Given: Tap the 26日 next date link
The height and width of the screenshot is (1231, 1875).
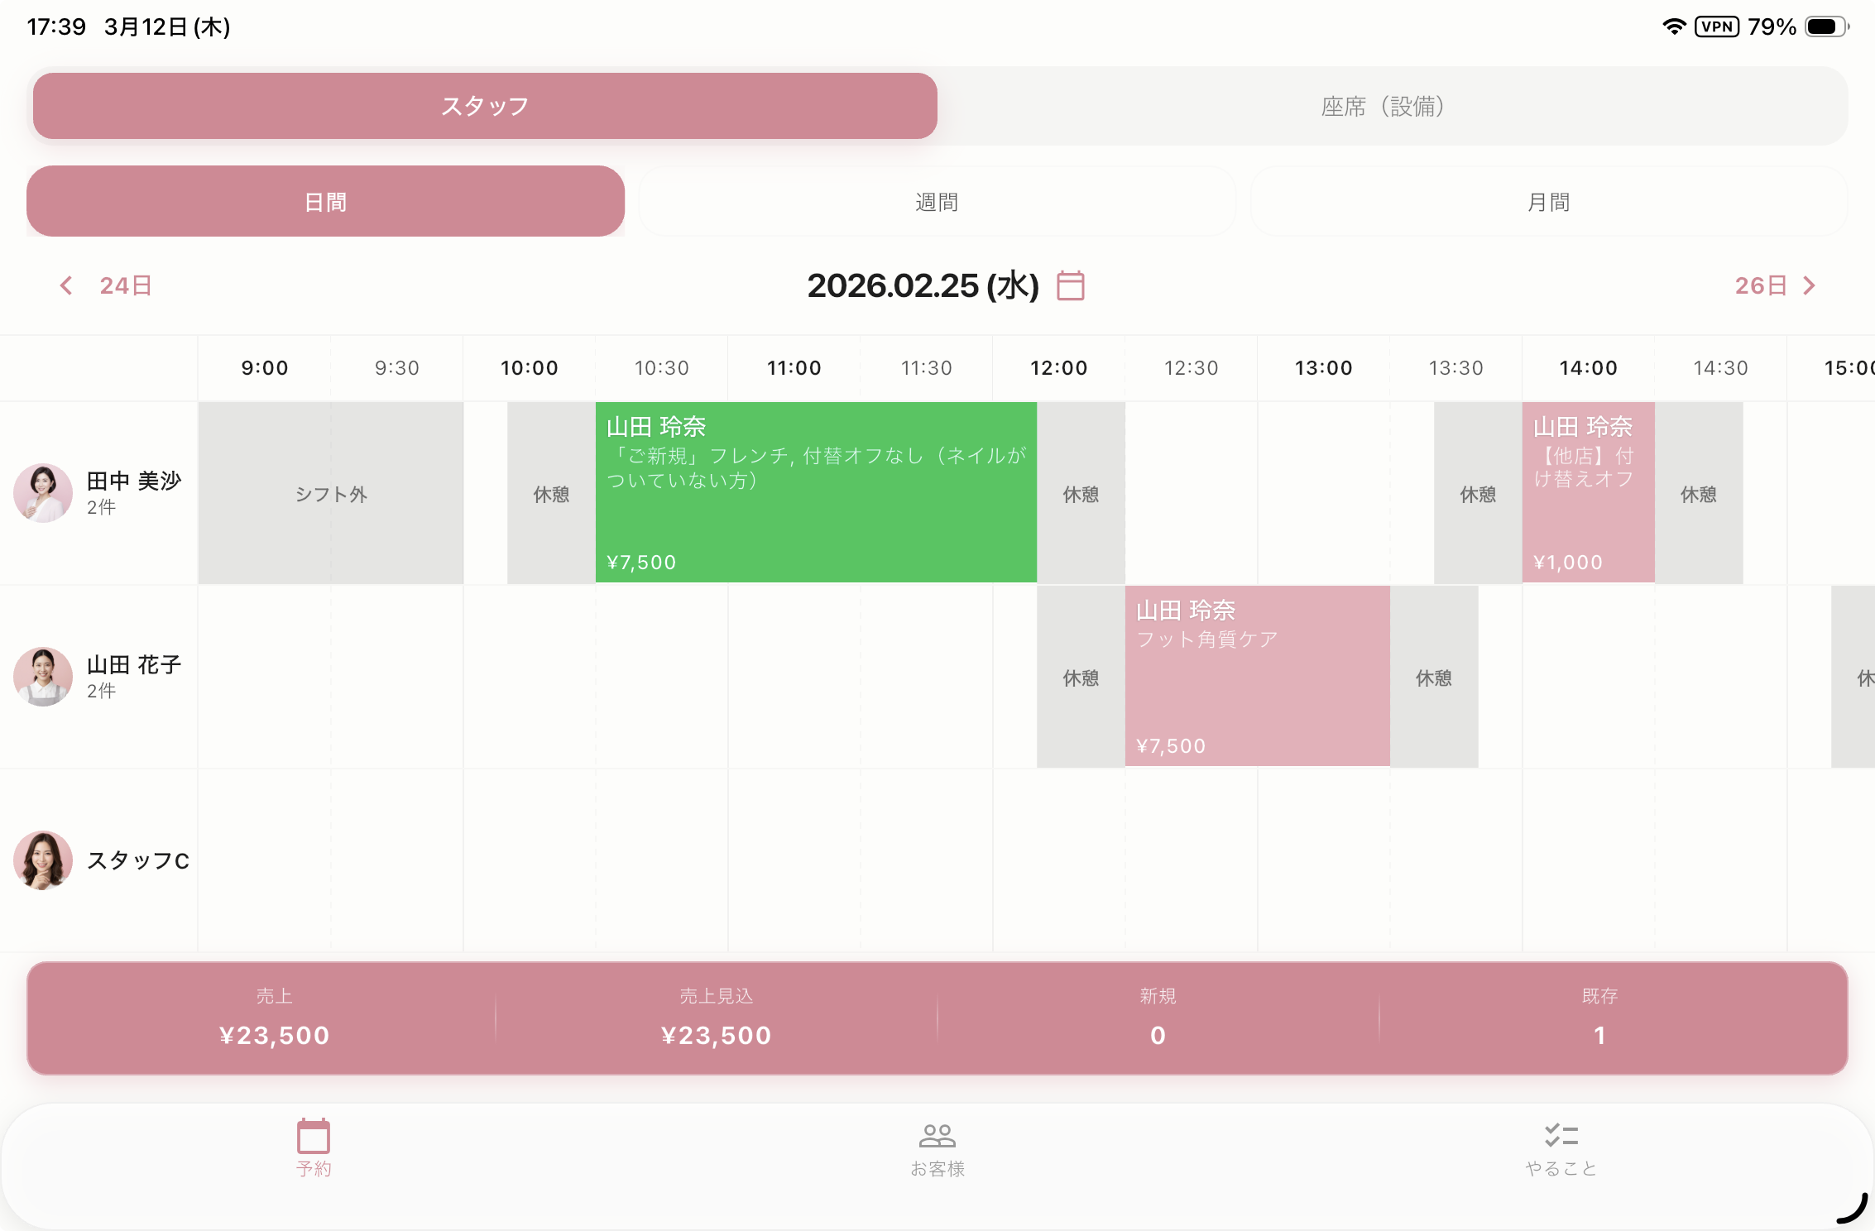Looking at the screenshot, I should coord(1761,285).
